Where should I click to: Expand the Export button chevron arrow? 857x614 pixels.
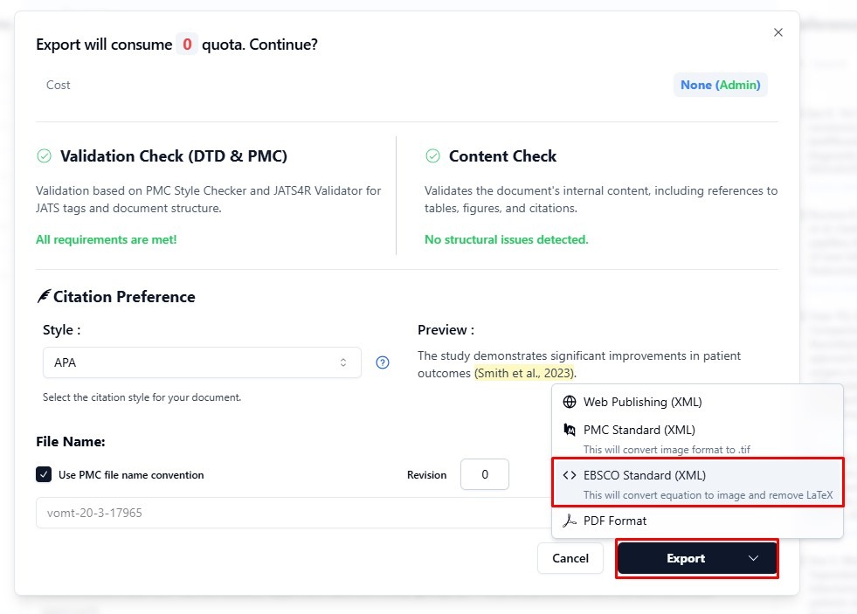pos(754,558)
